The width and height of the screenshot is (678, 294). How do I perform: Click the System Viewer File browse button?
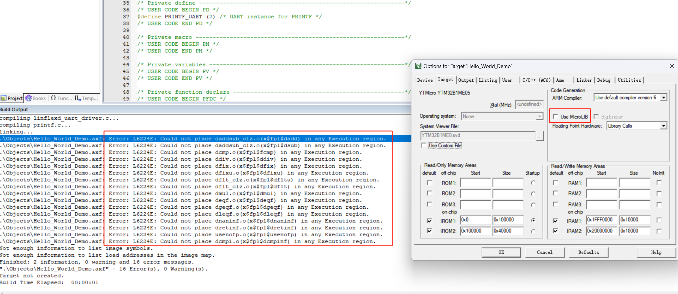[539, 136]
